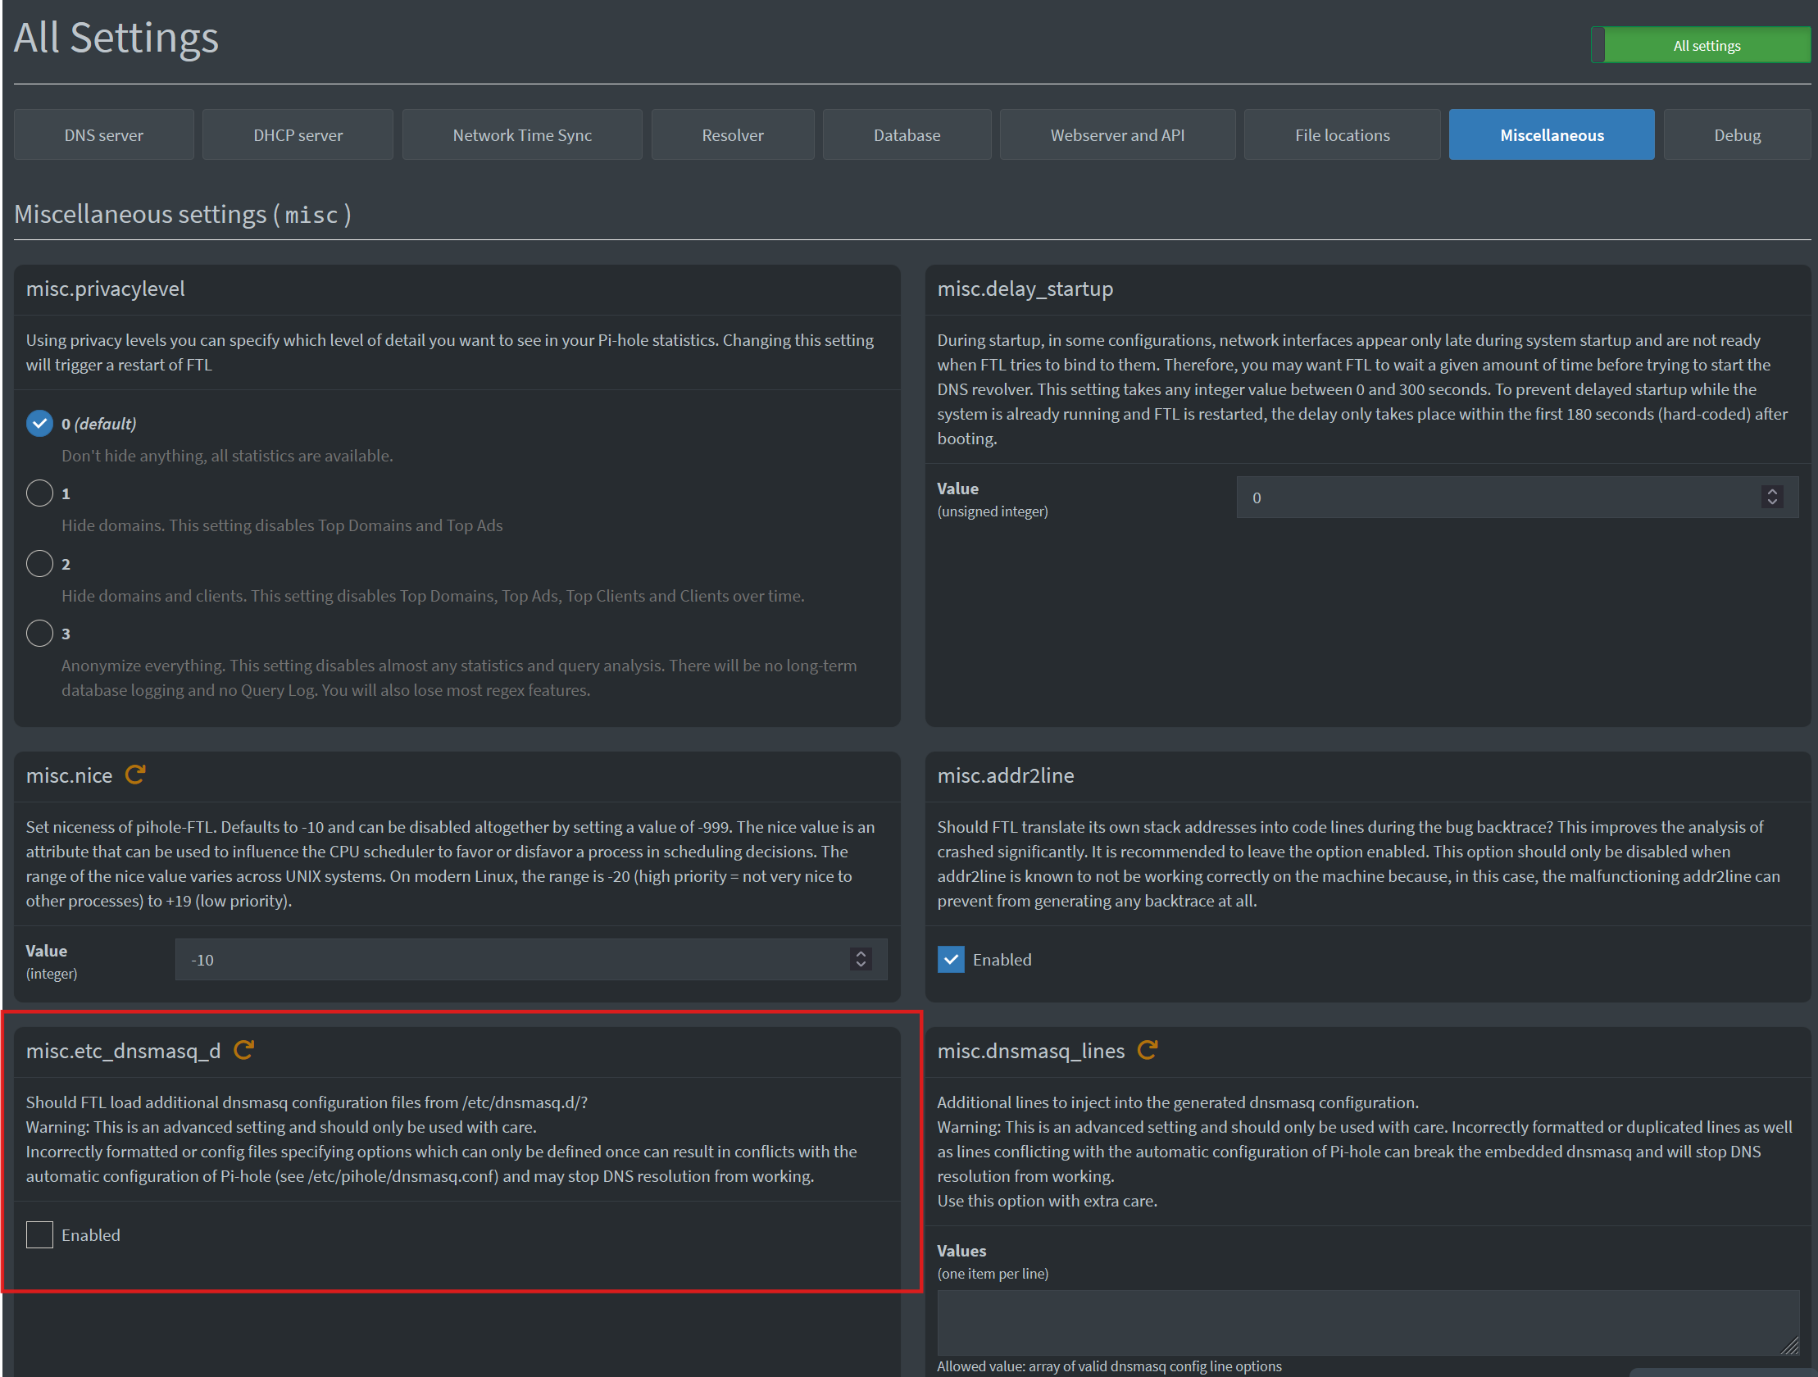Switch to the DNS server tab
The image size is (1818, 1377).
(x=102, y=134)
